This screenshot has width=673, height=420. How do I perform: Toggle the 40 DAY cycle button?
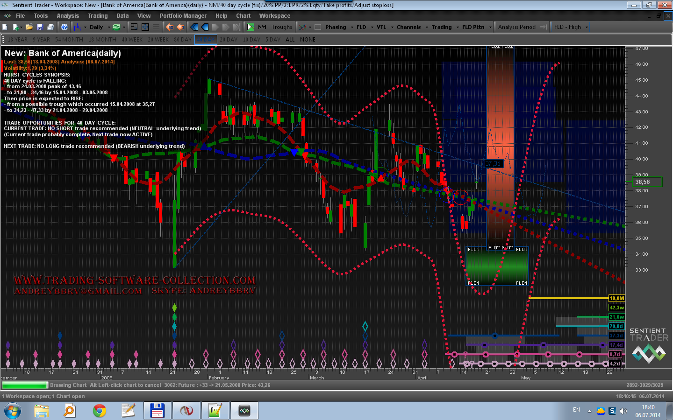[x=206, y=40]
